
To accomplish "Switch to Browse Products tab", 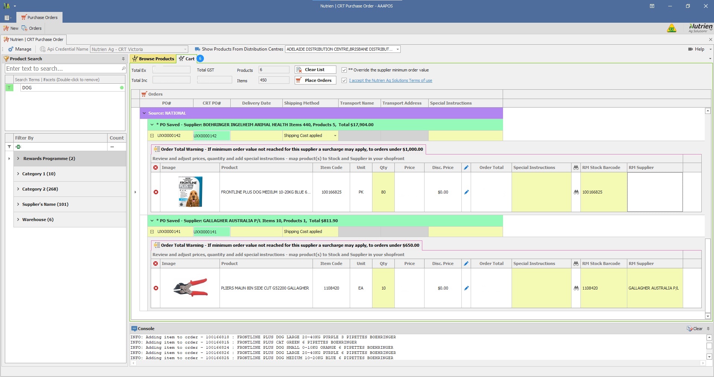I will point(153,59).
